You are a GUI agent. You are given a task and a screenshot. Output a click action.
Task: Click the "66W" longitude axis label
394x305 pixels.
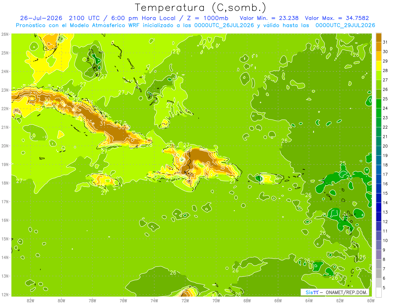click(x=278, y=301)
